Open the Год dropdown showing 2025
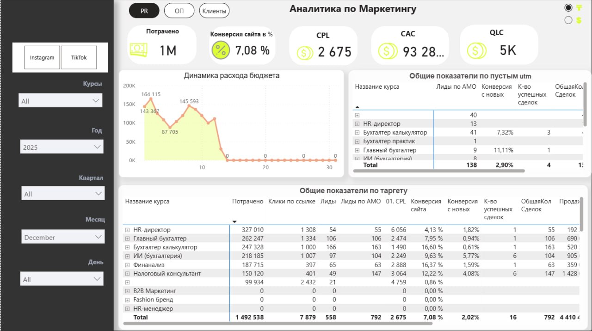The height and width of the screenshot is (331, 592). (62, 147)
